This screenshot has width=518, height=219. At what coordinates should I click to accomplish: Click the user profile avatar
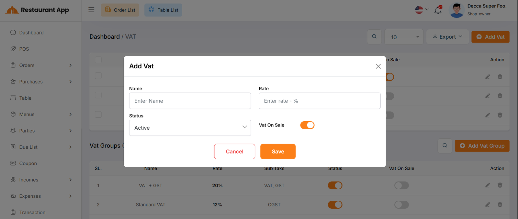click(x=457, y=10)
